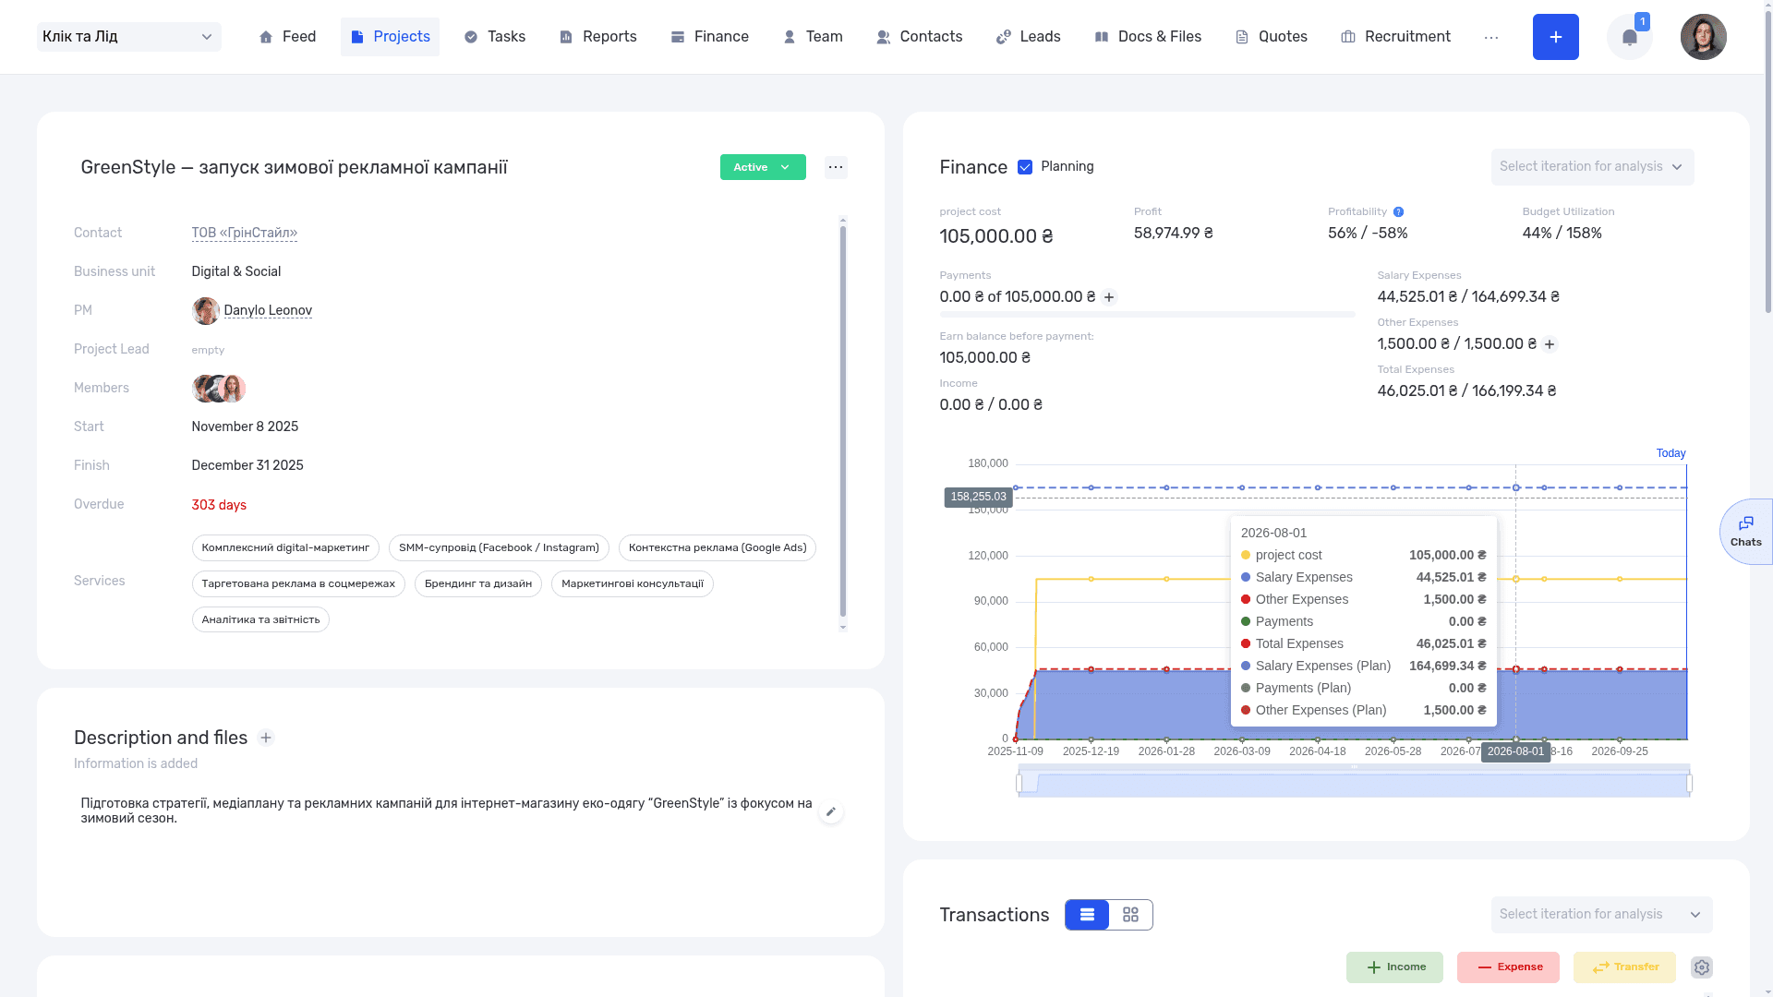Expand the Клік та Лід workspace selector
This screenshot has height=997, width=1773.
pyautogui.click(x=129, y=37)
